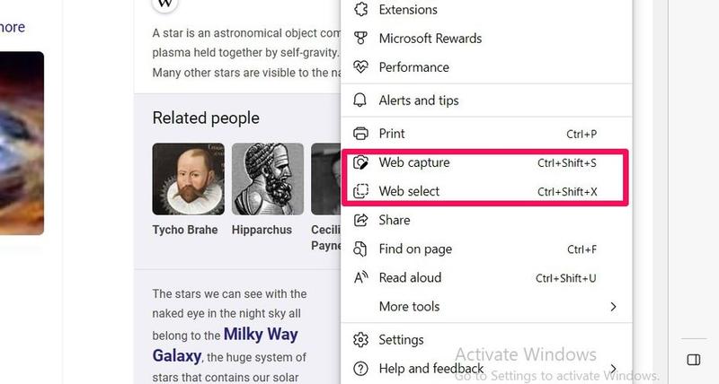Image resolution: width=719 pixels, height=384 pixels.
Task: Click the Performance heartbeat icon
Action: [x=361, y=67]
